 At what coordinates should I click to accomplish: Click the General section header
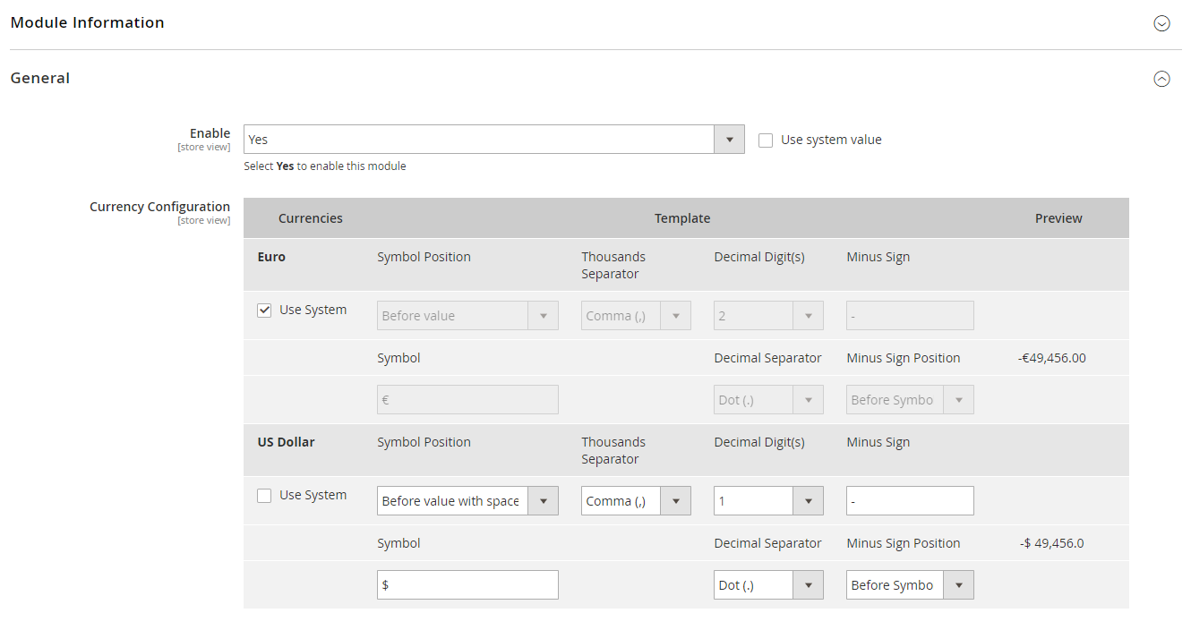(40, 79)
